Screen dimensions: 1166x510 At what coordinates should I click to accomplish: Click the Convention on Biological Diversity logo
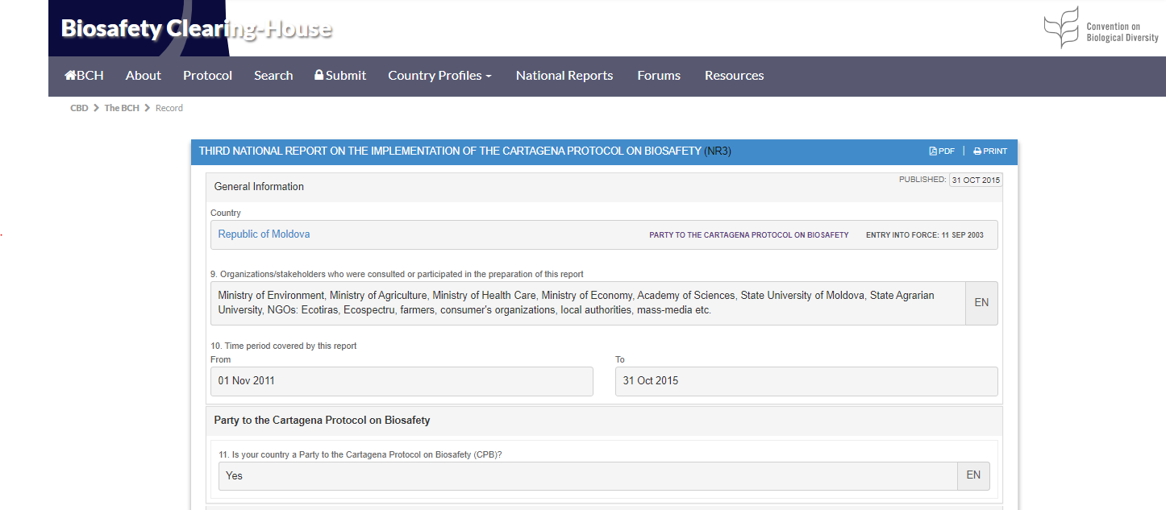click(x=1101, y=28)
